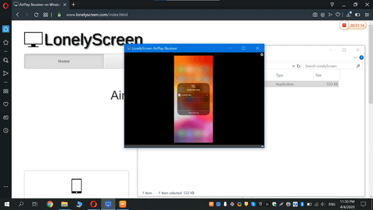Open sidebar search icon

click(6, 60)
